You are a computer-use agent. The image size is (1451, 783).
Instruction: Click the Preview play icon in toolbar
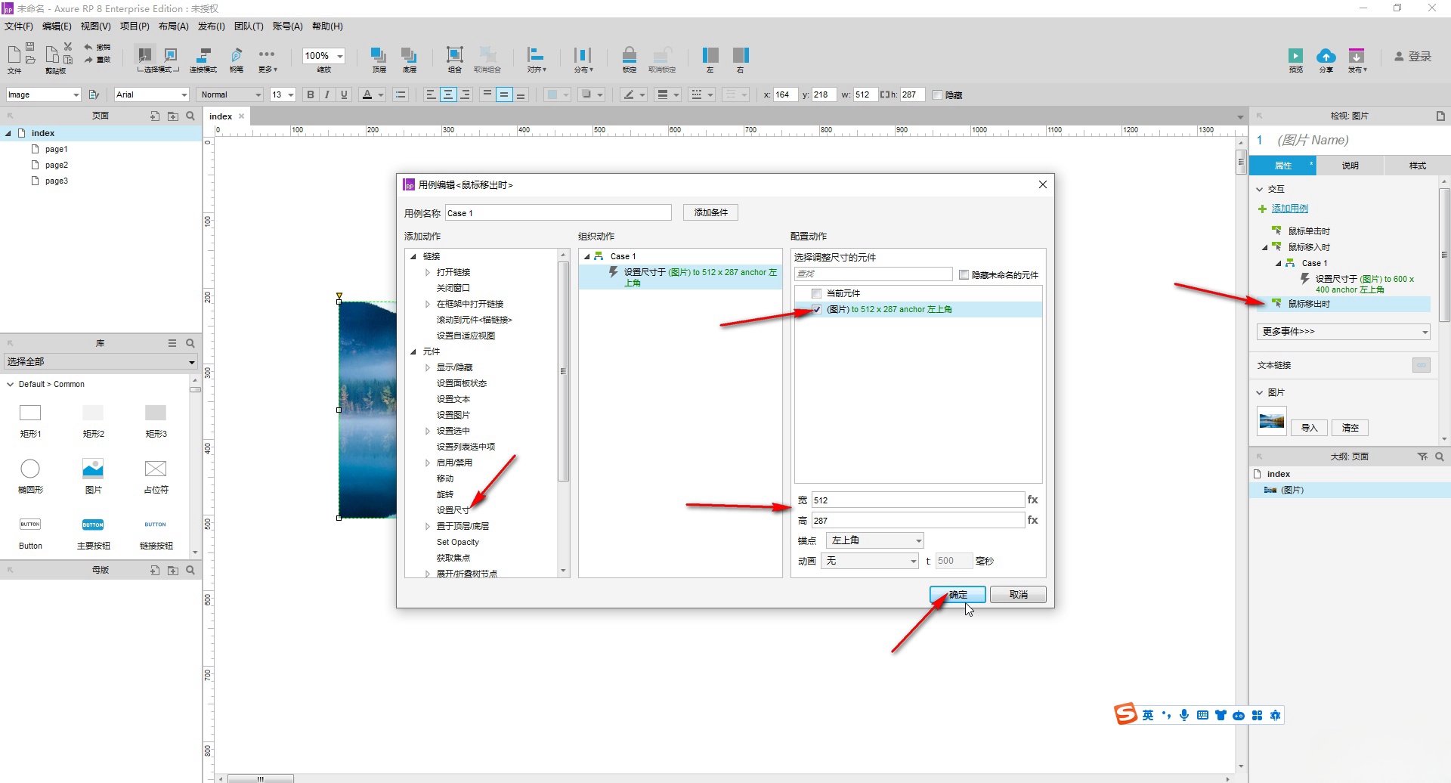click(x=1295, y=56)
